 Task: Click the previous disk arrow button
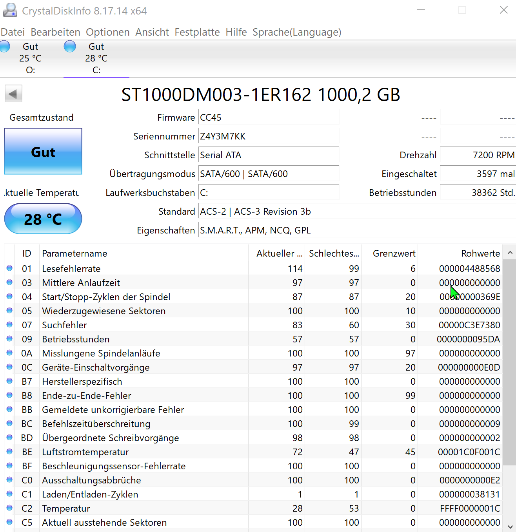click(13, 94)
